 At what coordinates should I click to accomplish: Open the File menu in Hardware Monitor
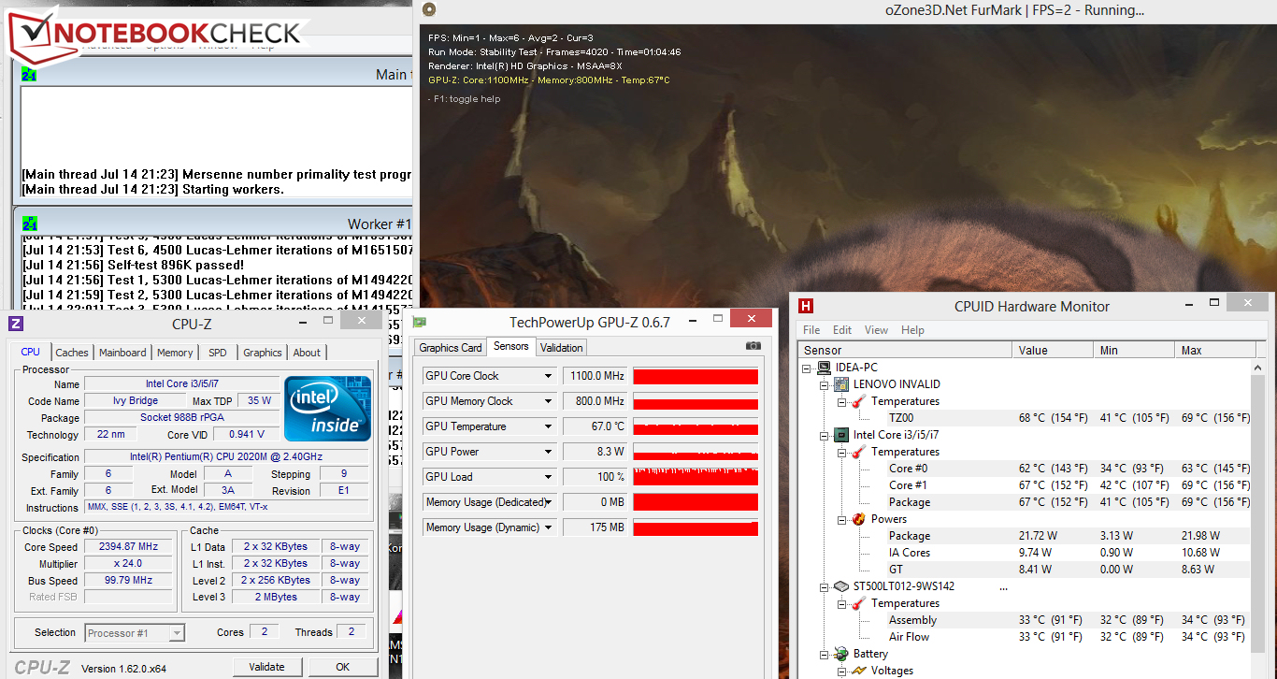tap(811, 330)
